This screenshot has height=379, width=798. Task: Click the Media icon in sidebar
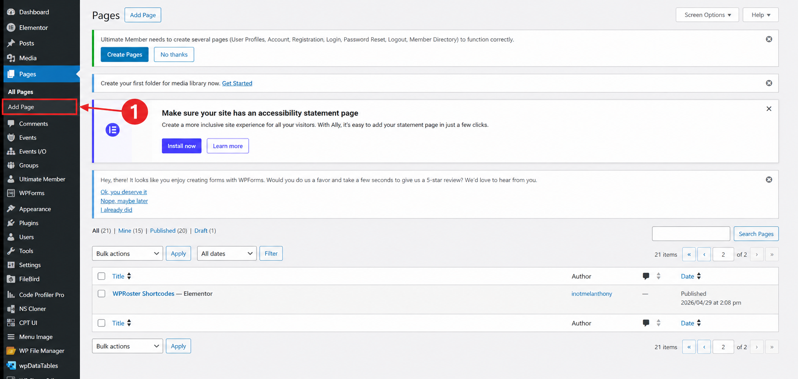(11, 58)
